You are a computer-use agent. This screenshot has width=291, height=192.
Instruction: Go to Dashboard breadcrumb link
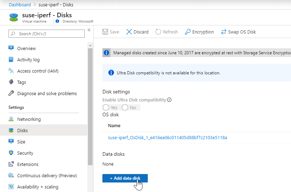point(20,5)
